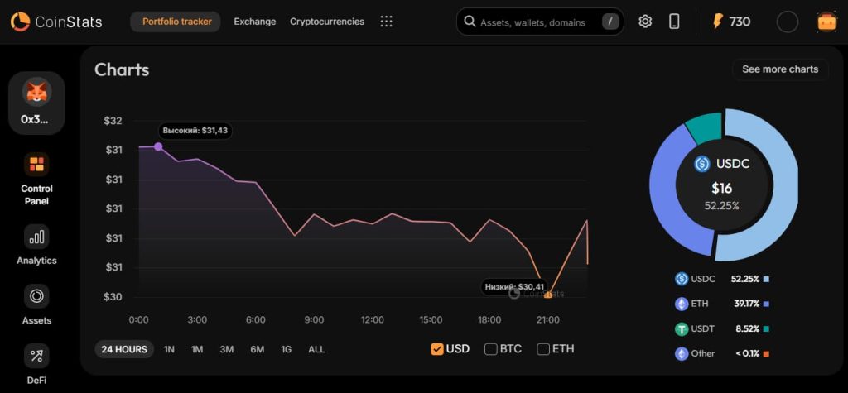The height and width of the screenshot is (393, 848).
Task: Enable the ETH currency checkbox
Action: click(543, 349)
